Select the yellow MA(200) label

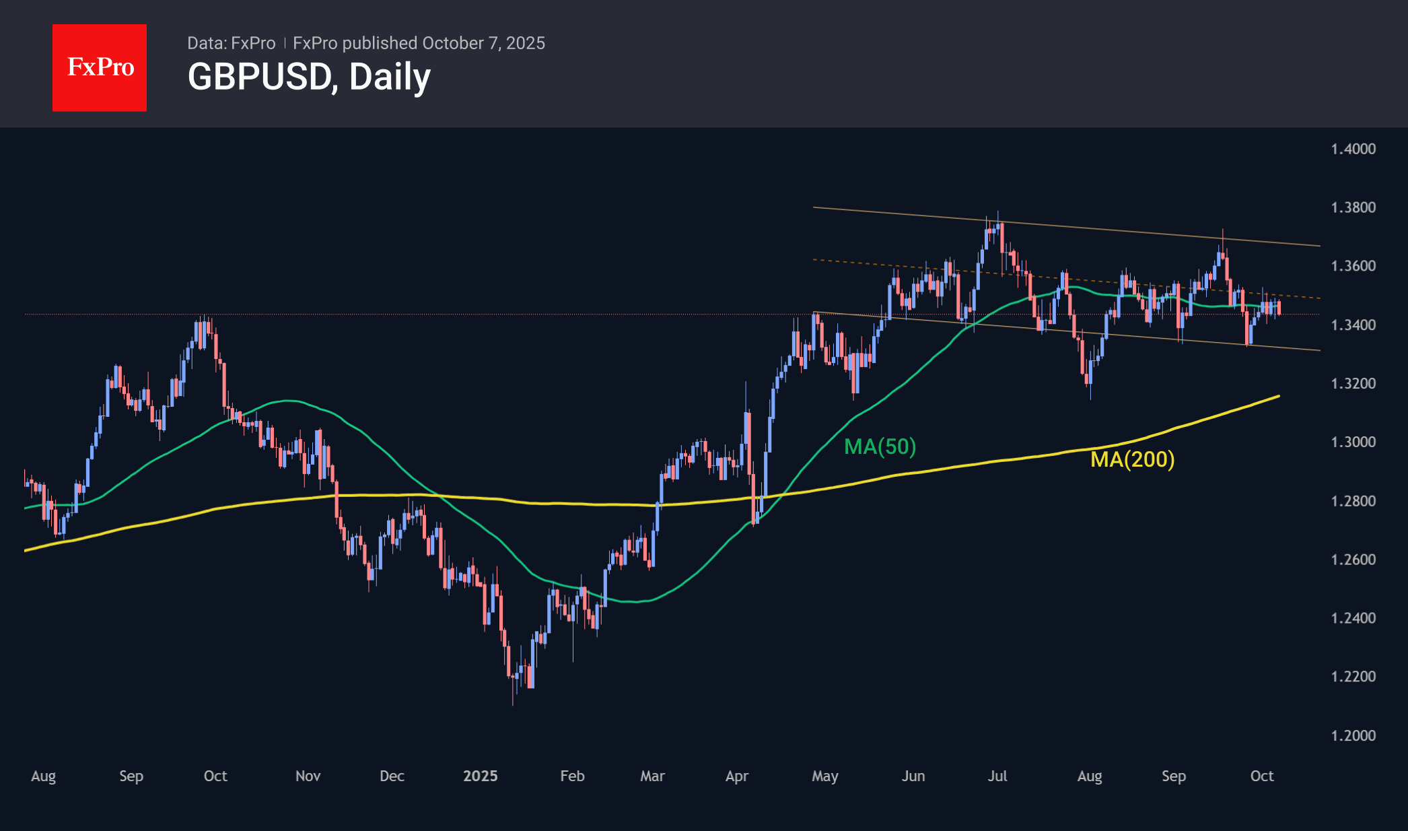[x=1132, y=459]
